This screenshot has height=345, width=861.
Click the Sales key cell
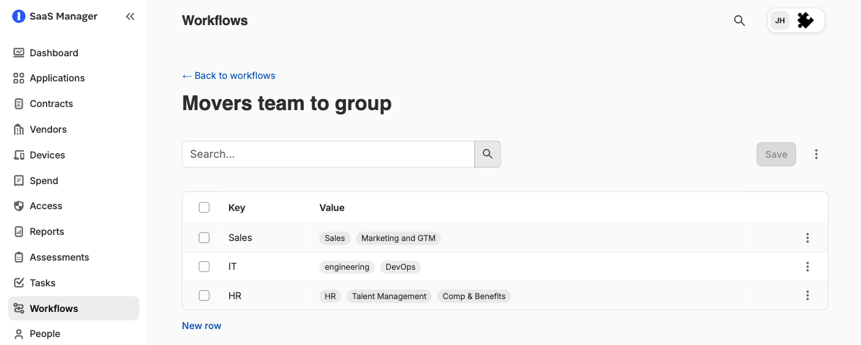(240, 238)
